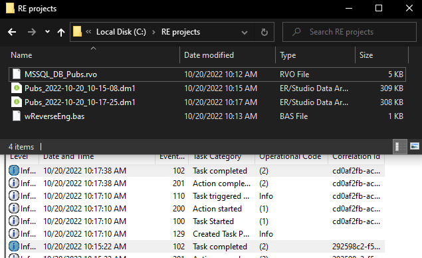Image resolution: width=422 pixels, height=258 pixels.
Task: Select the 10:17:38 AM Action comple... event
Action: pos(197,184)
